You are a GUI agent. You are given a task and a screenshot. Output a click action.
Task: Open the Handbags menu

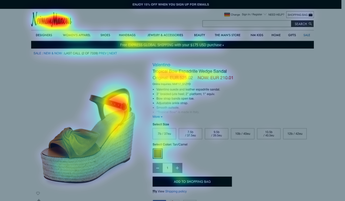127,35
